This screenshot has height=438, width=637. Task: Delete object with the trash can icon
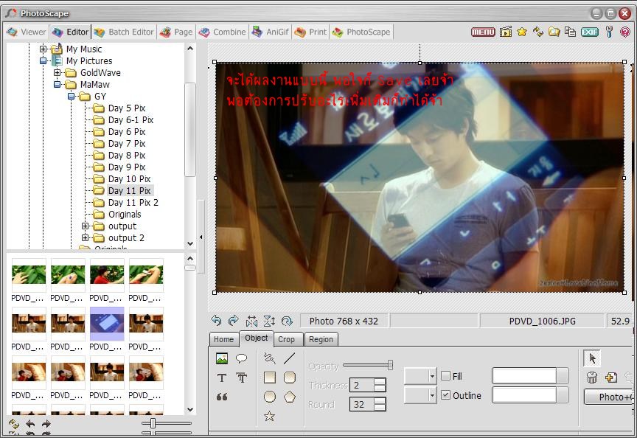click(592, 378)
